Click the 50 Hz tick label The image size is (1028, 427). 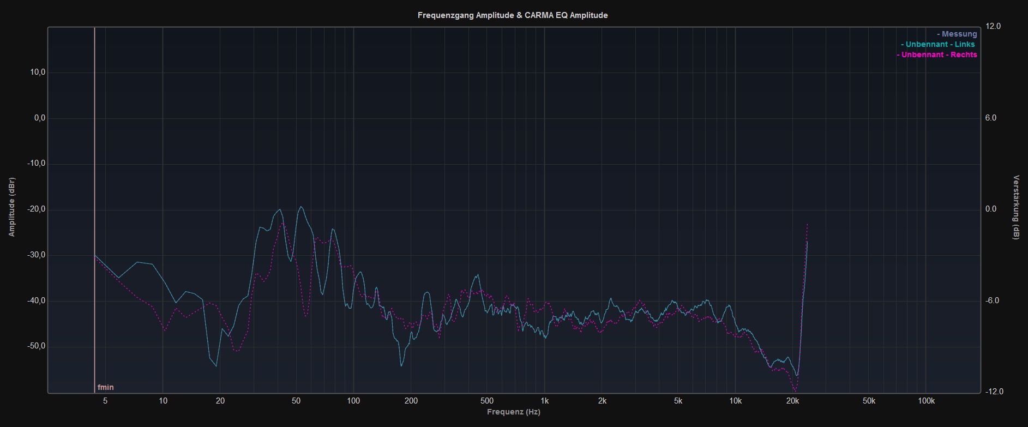(296, 401)
